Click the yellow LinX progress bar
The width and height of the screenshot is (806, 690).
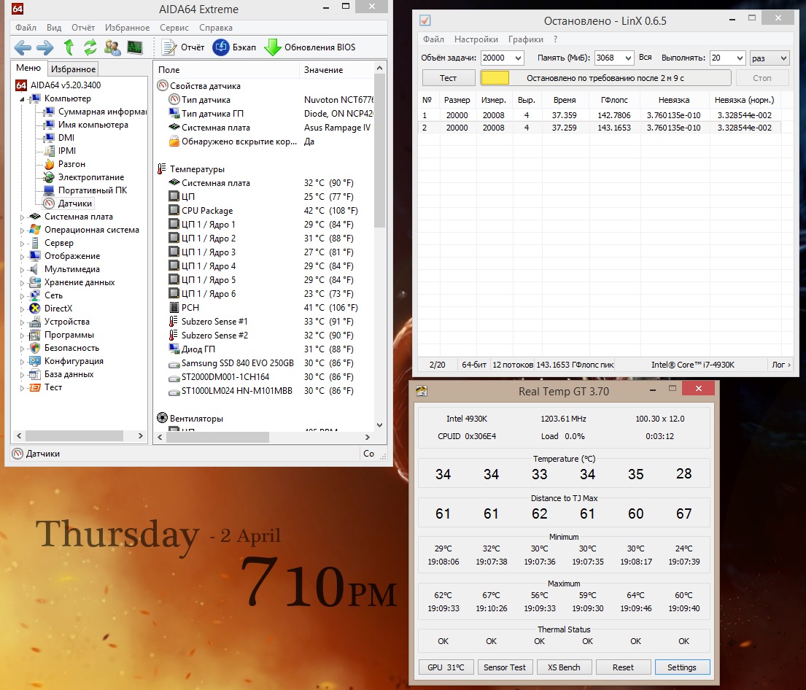(x=495, y=78)
